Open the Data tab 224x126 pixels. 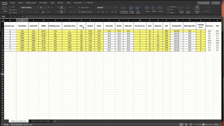52,2
